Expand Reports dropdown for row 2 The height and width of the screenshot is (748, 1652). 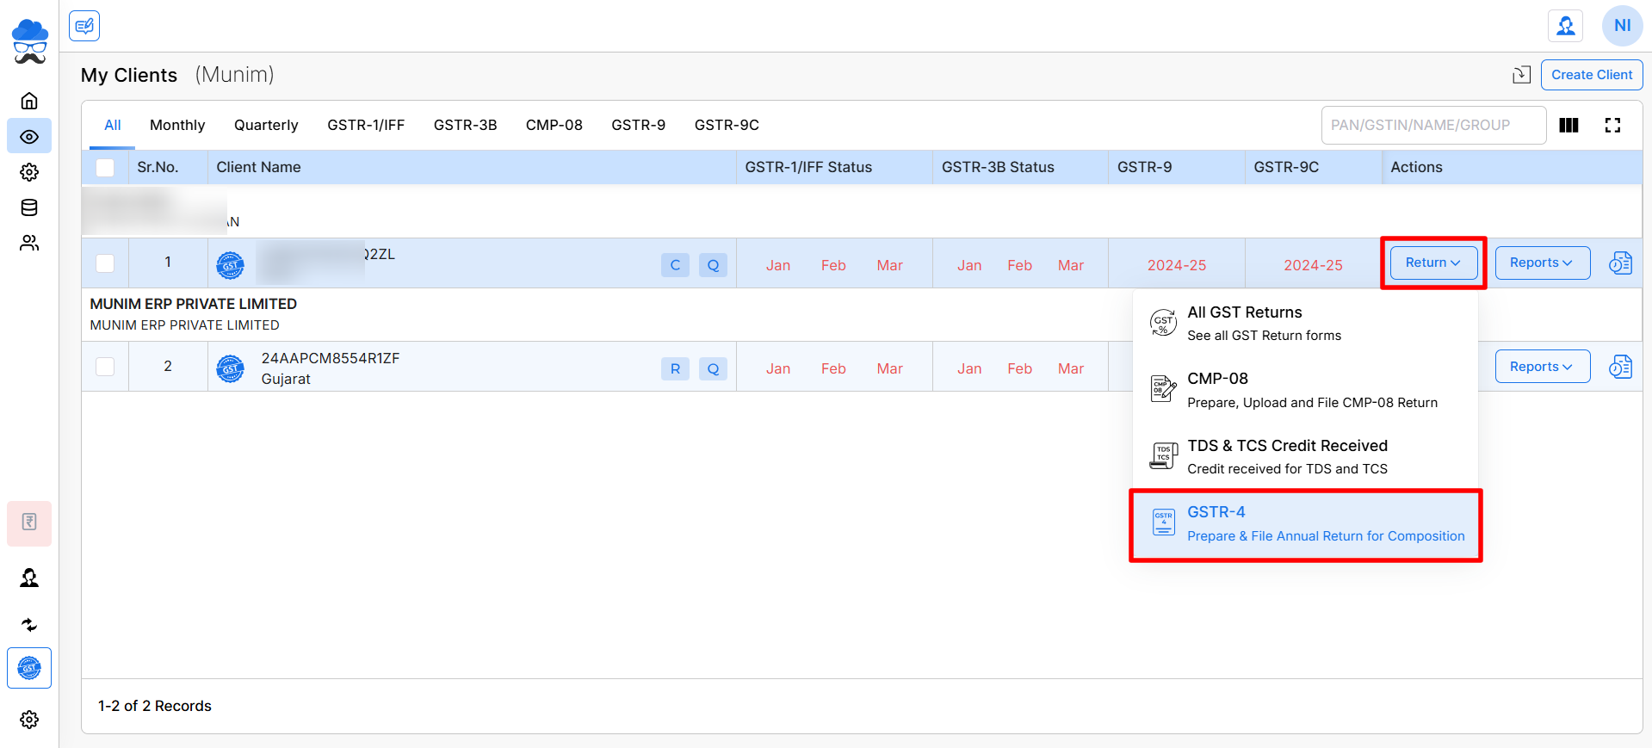[1541, 367]
